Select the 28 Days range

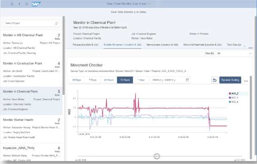77,80
